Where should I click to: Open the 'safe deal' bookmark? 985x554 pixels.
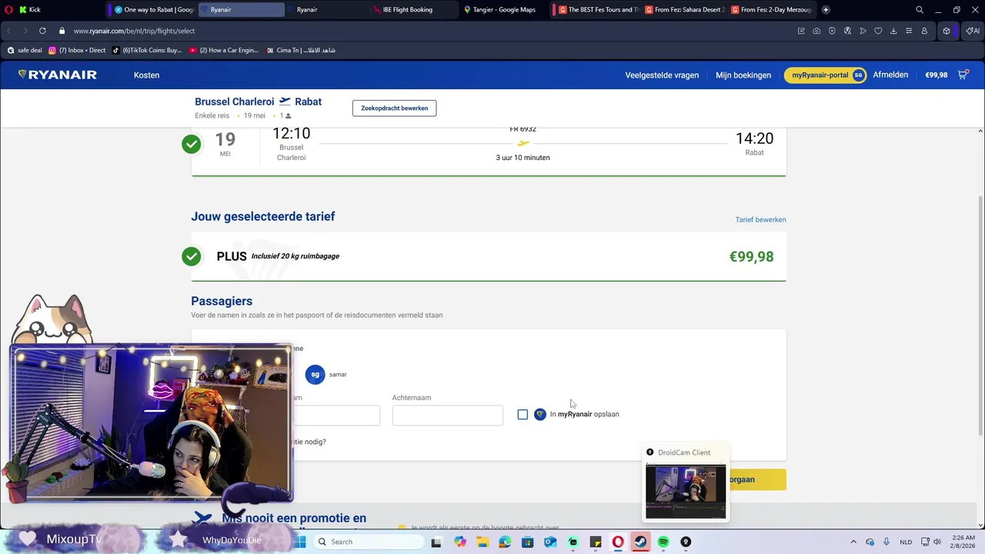click(24, 50)
